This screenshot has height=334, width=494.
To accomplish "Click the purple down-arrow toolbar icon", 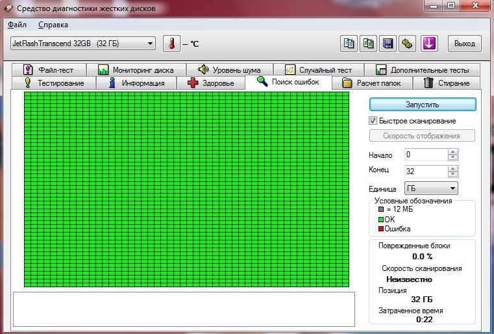I will point(430,44).
